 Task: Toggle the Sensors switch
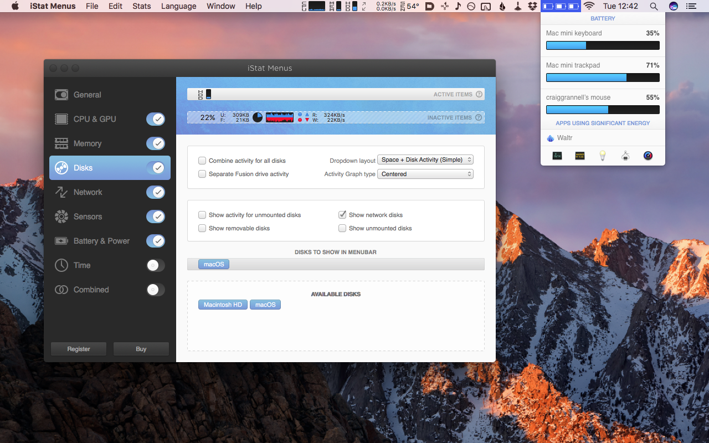click(x=156, y=217)
